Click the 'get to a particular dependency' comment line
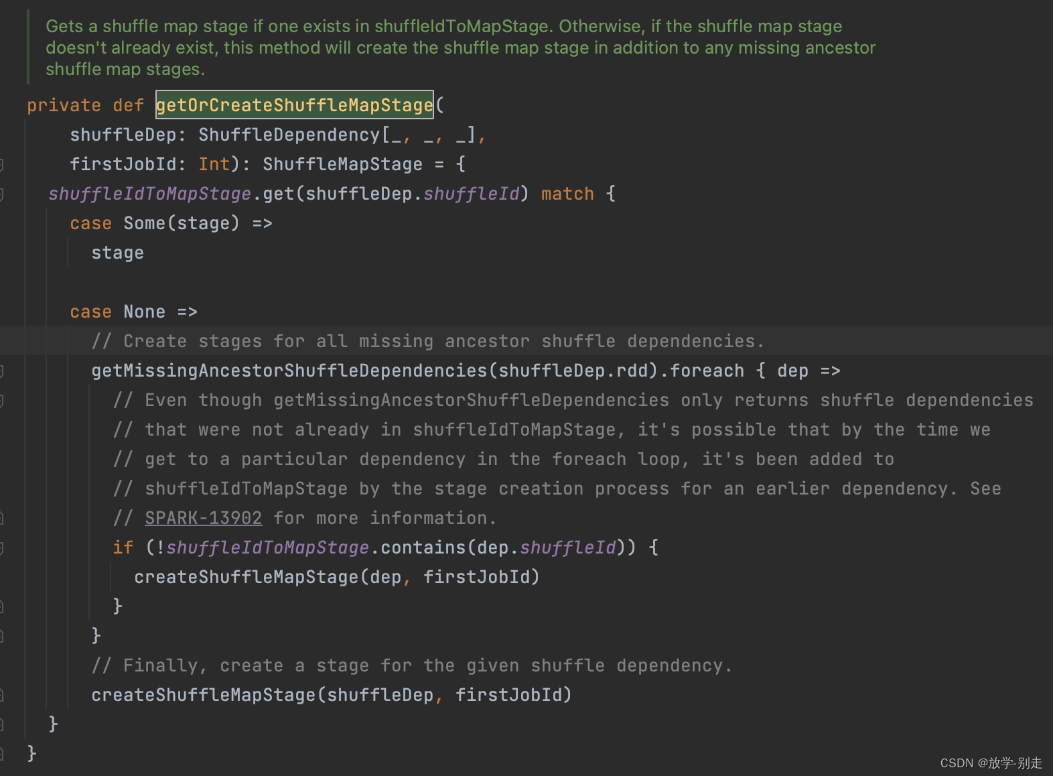 [504, 459]
